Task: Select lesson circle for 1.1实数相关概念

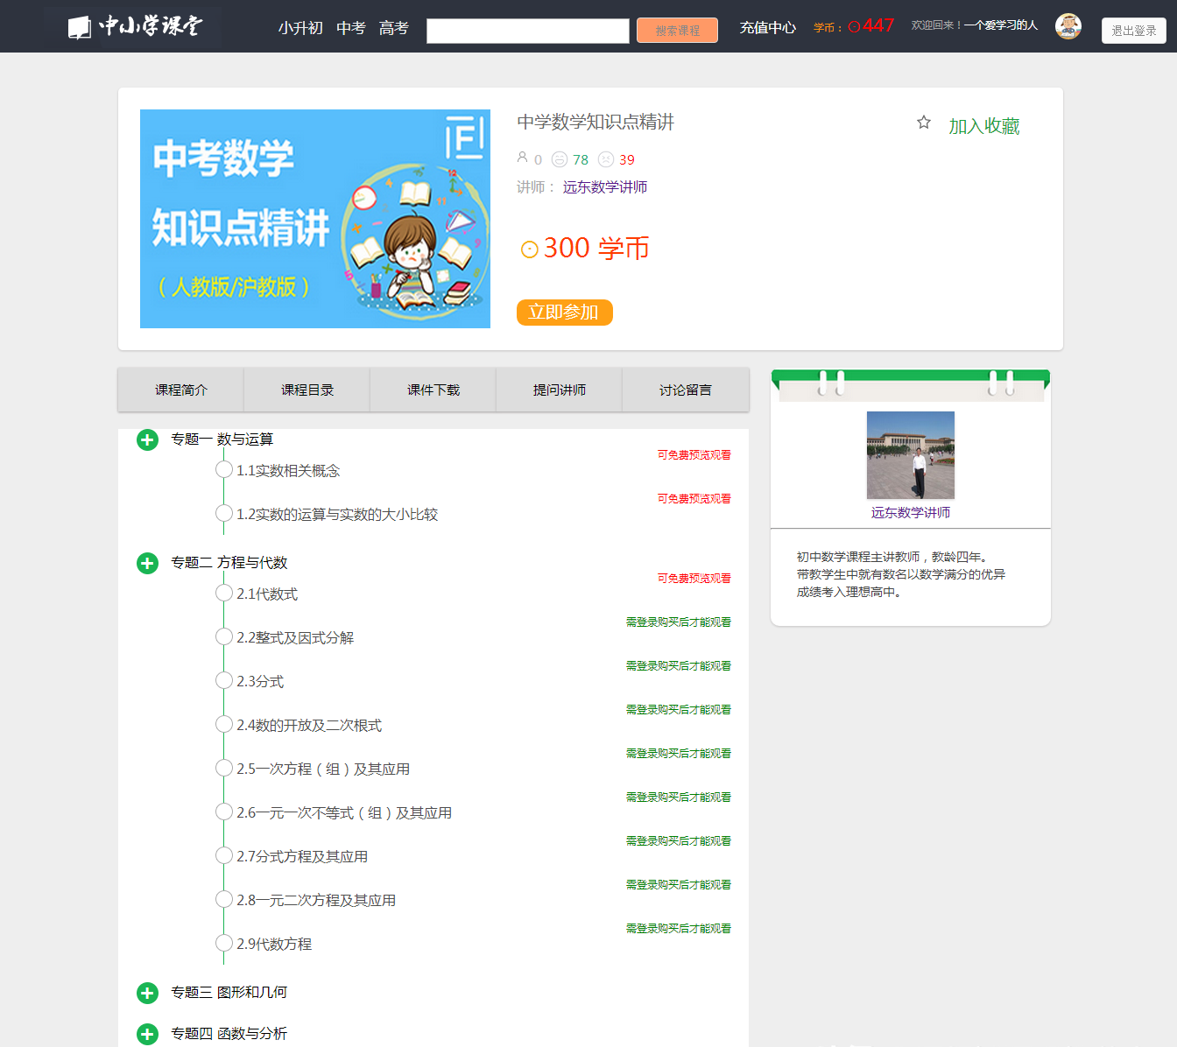Action: [x=224, y=470]
